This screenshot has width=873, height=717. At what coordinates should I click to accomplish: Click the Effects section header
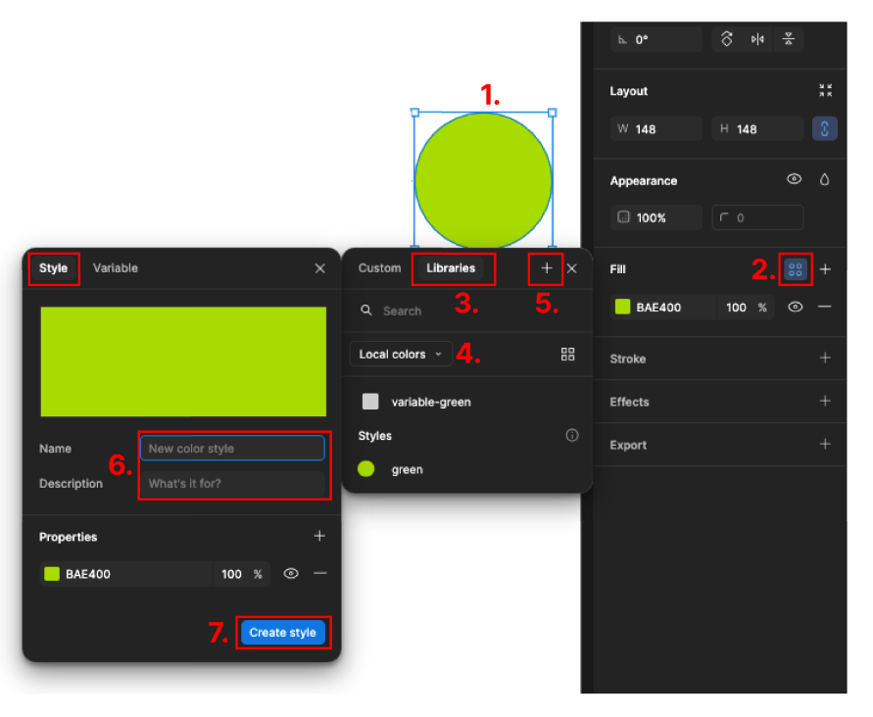pos(630,402)
